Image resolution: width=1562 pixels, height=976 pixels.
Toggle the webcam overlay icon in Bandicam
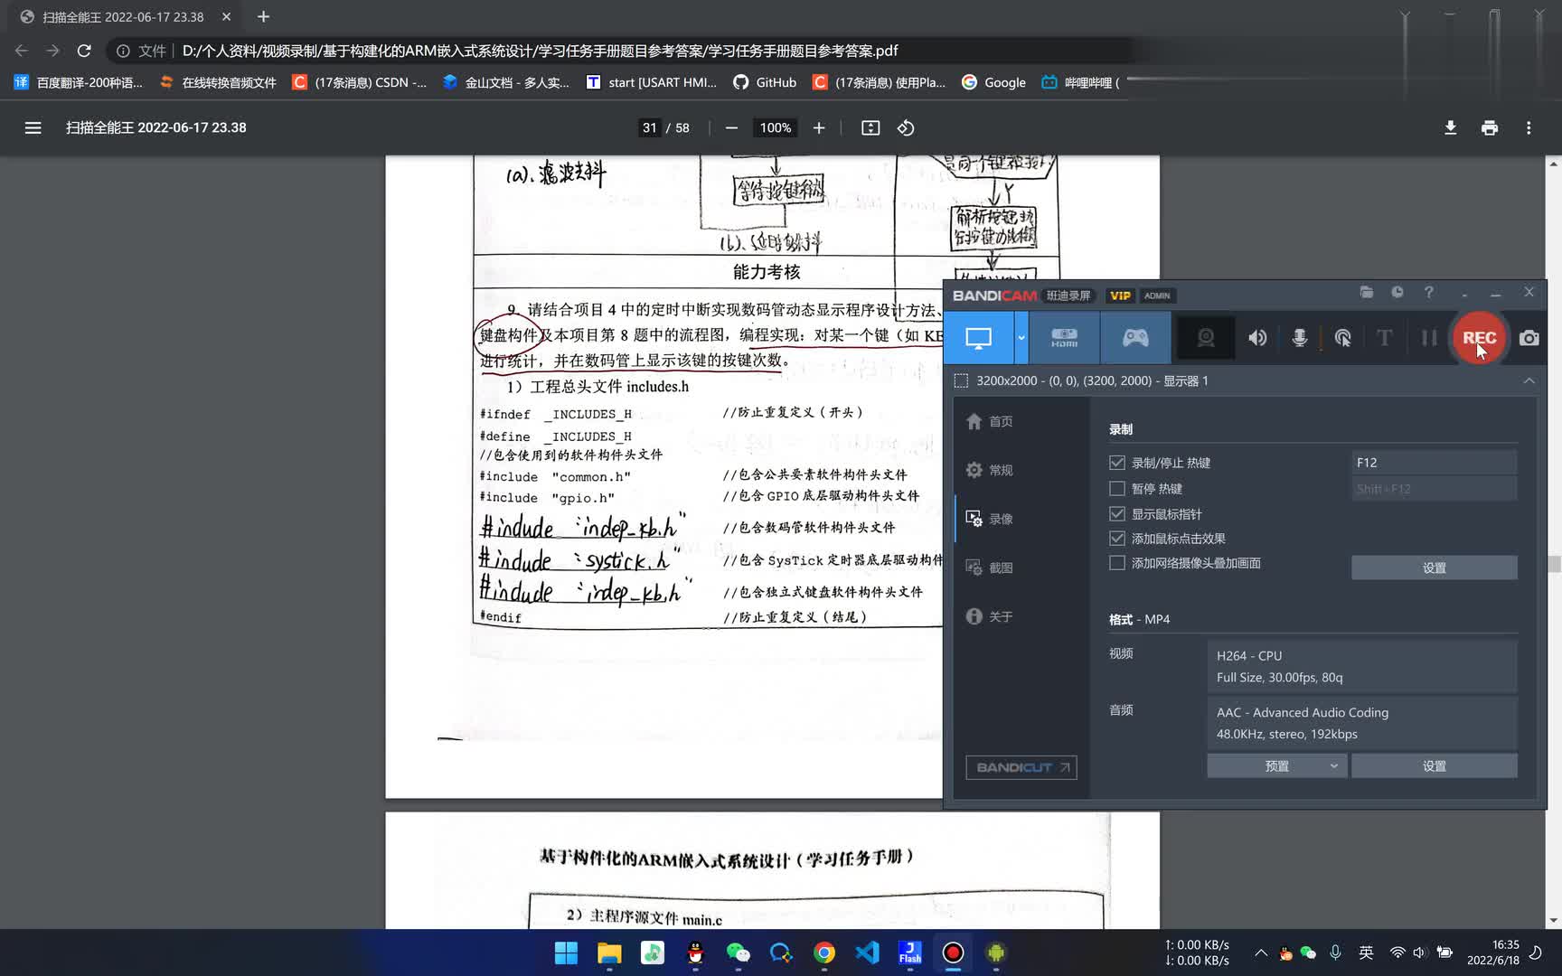pos(1206,338)
